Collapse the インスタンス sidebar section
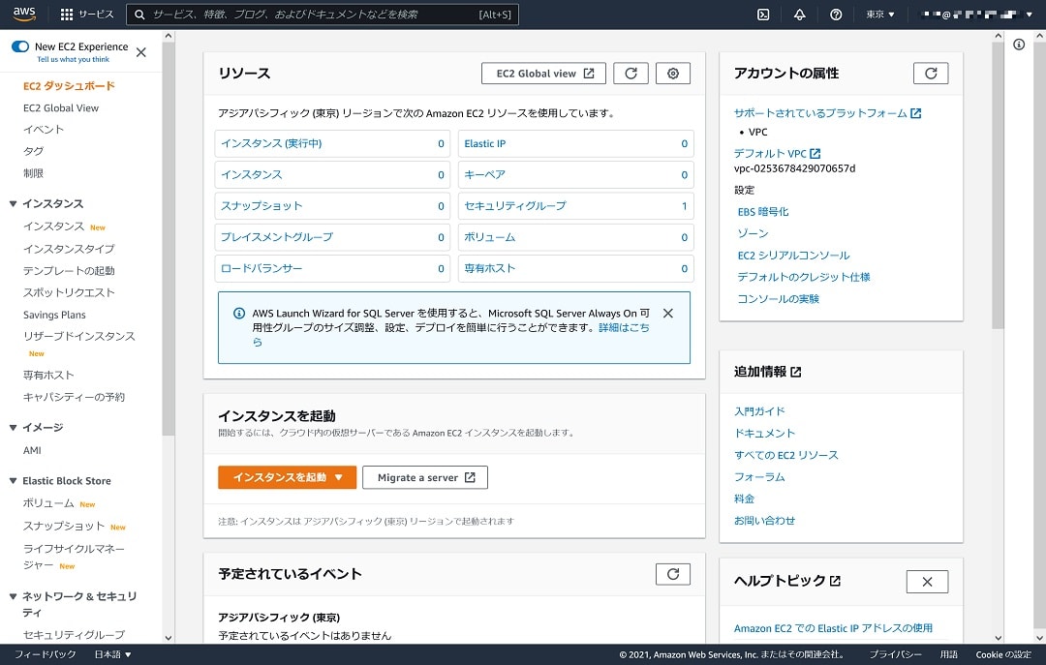Viewport: 1046px width, 665px height. tap(13, 203)
